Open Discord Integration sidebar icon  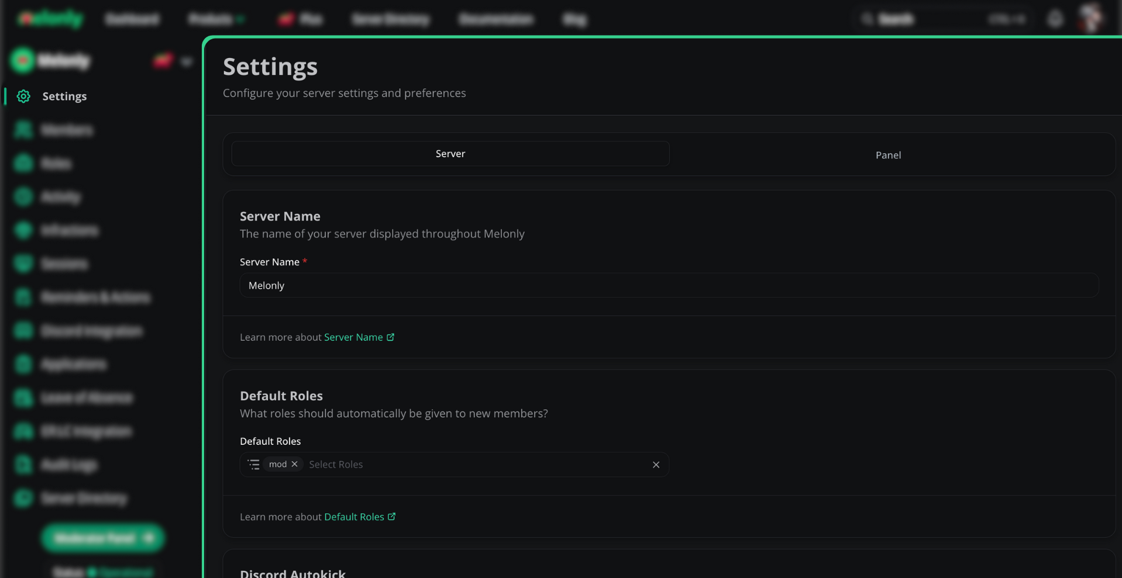(x=23, y=331)
